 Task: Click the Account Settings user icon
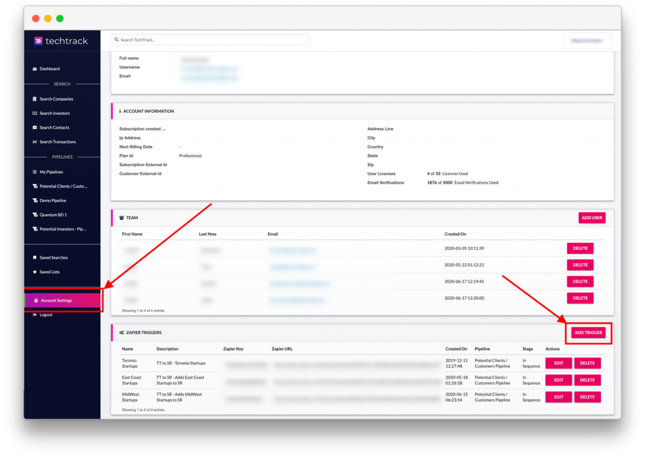[36, 300]
